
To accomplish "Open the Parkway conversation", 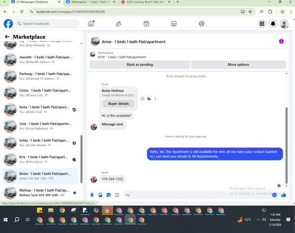I will coord(40,76).
